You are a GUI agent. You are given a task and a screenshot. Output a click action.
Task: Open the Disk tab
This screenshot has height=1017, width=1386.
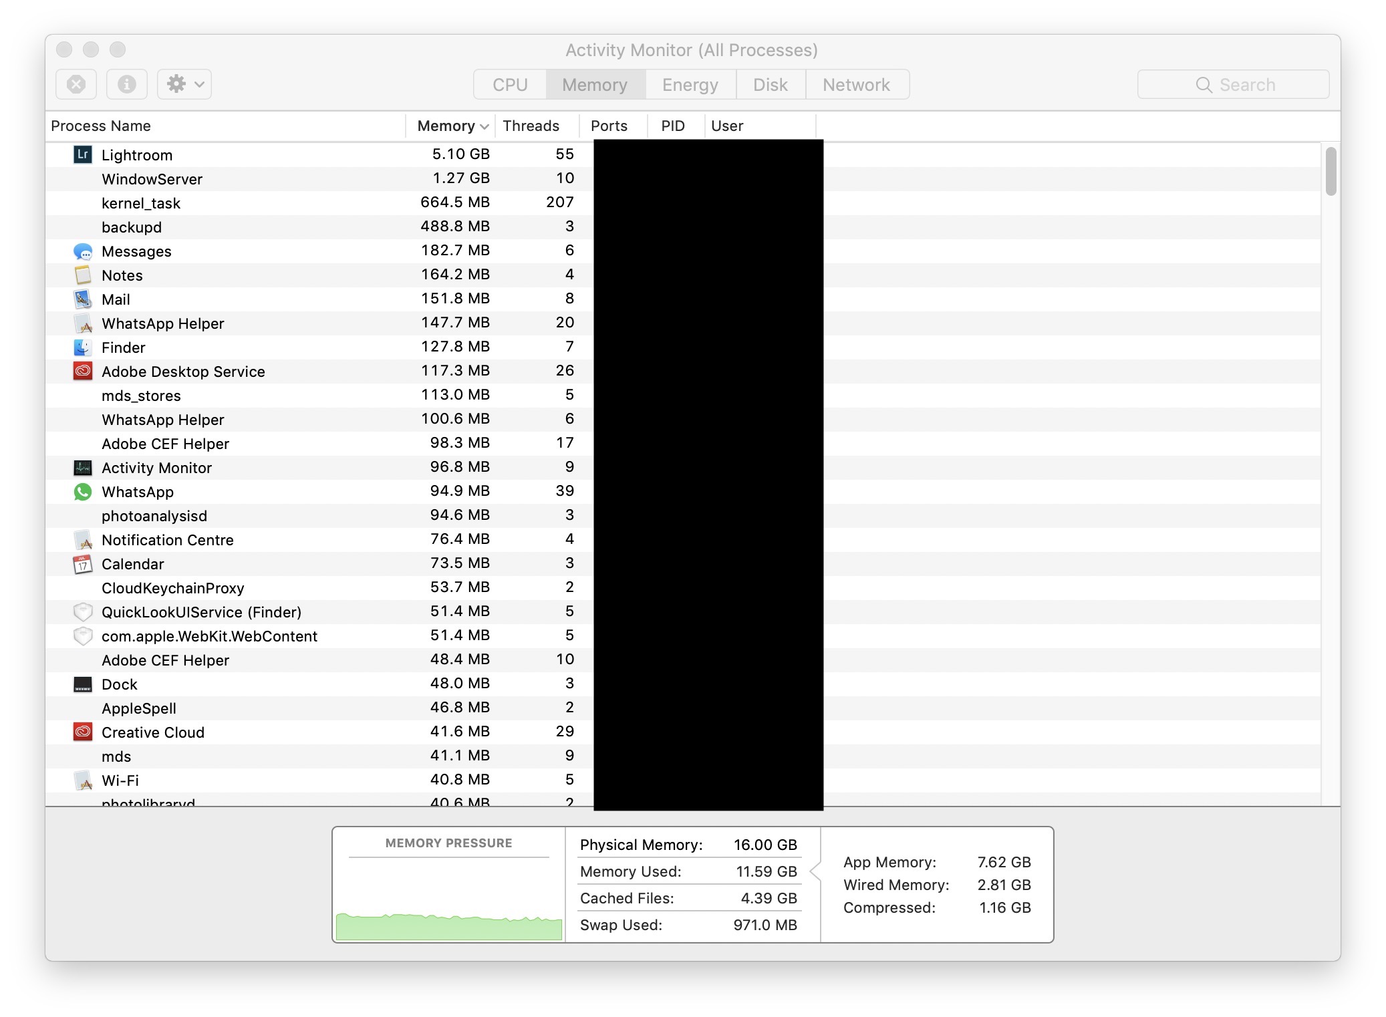pyautogui.click(x=771, y=85)
